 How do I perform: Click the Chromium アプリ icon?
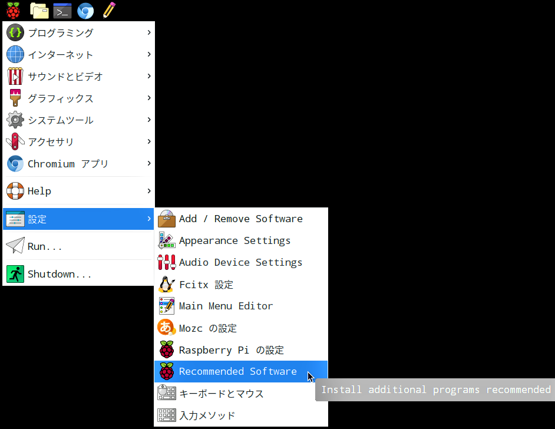click(15, 164)
